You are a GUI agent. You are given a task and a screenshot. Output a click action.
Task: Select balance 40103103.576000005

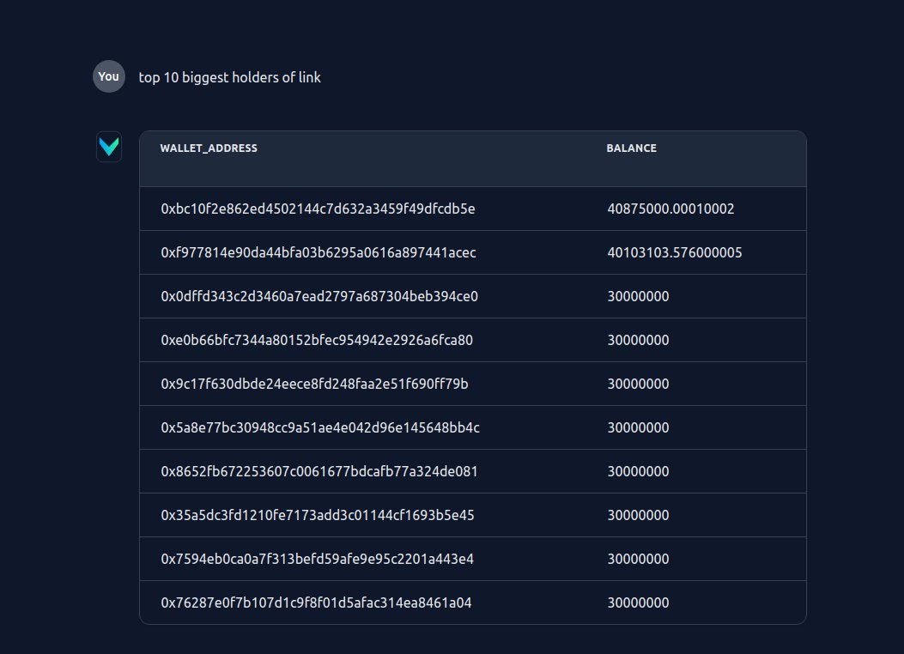[675, 252]
